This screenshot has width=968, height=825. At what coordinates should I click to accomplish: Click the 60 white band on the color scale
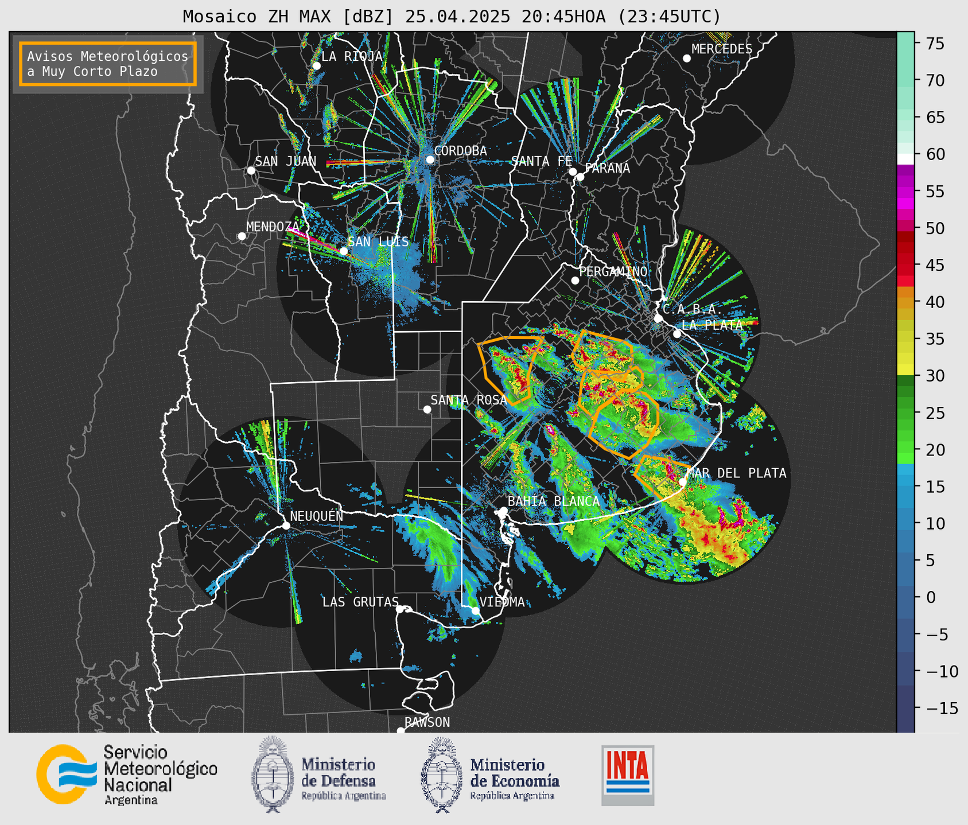[x=905, y=159]
